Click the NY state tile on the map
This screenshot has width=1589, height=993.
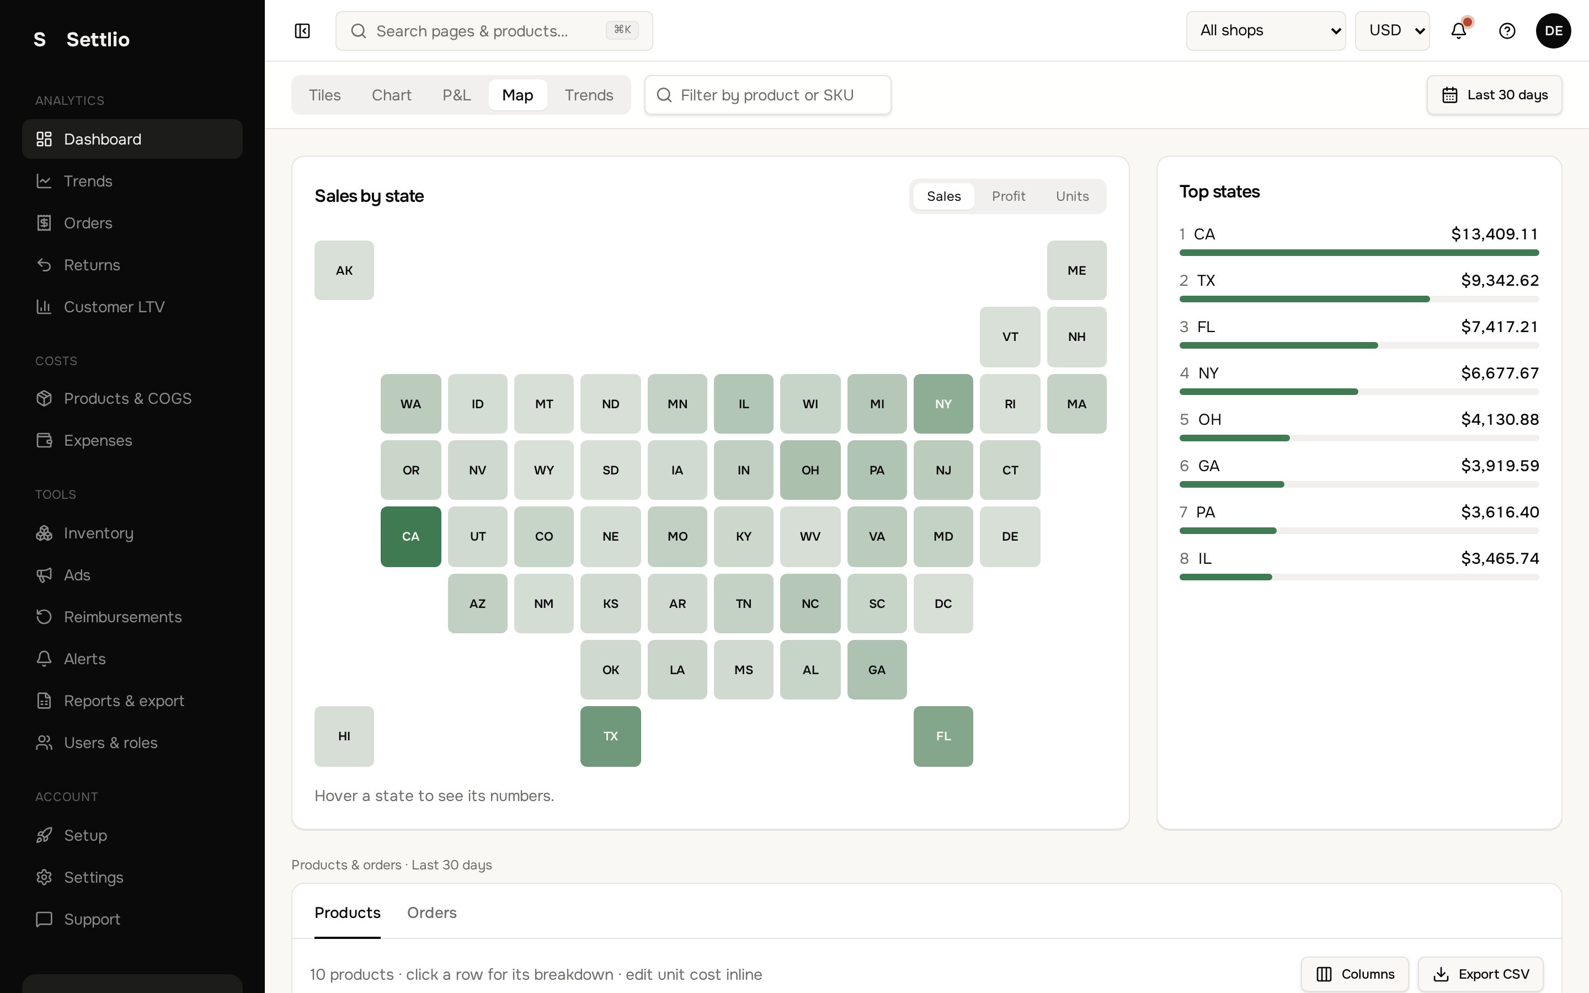943,404
